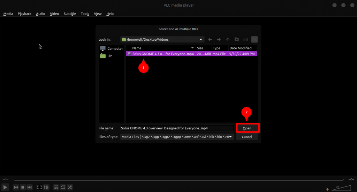Click the Open button
This screenshot has height=192, width=357.
247,128
